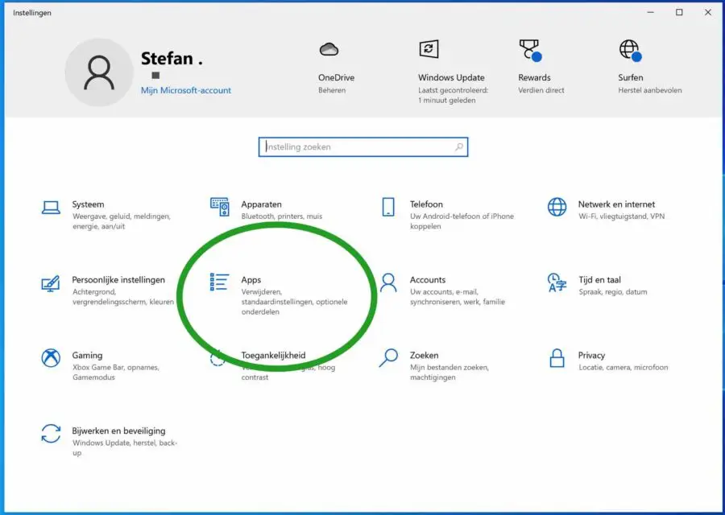725x515 pixels.
Task: Open the Persoonlijke instellingen paintbrush icon
Action: tap(51, 283)
